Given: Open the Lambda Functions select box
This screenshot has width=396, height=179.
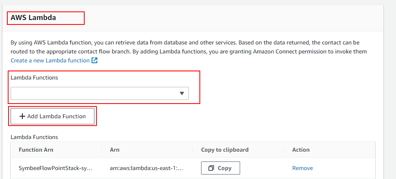Looking at the screenshot, I should [99, 93].
